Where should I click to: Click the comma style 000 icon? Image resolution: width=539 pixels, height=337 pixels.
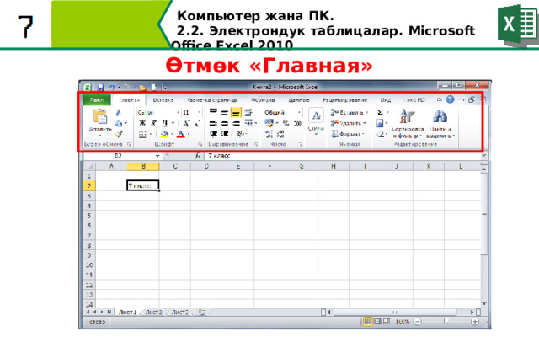pyautogui.click(x=297, y=123)
